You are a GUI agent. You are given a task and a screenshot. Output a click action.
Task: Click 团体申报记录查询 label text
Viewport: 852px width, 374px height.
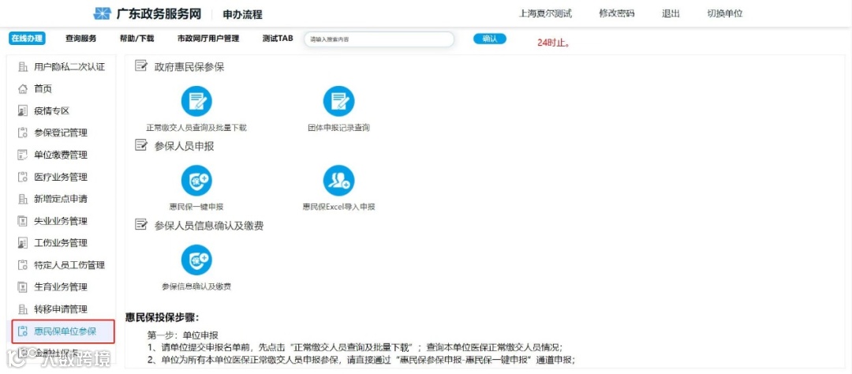click(x=338, y=128)
